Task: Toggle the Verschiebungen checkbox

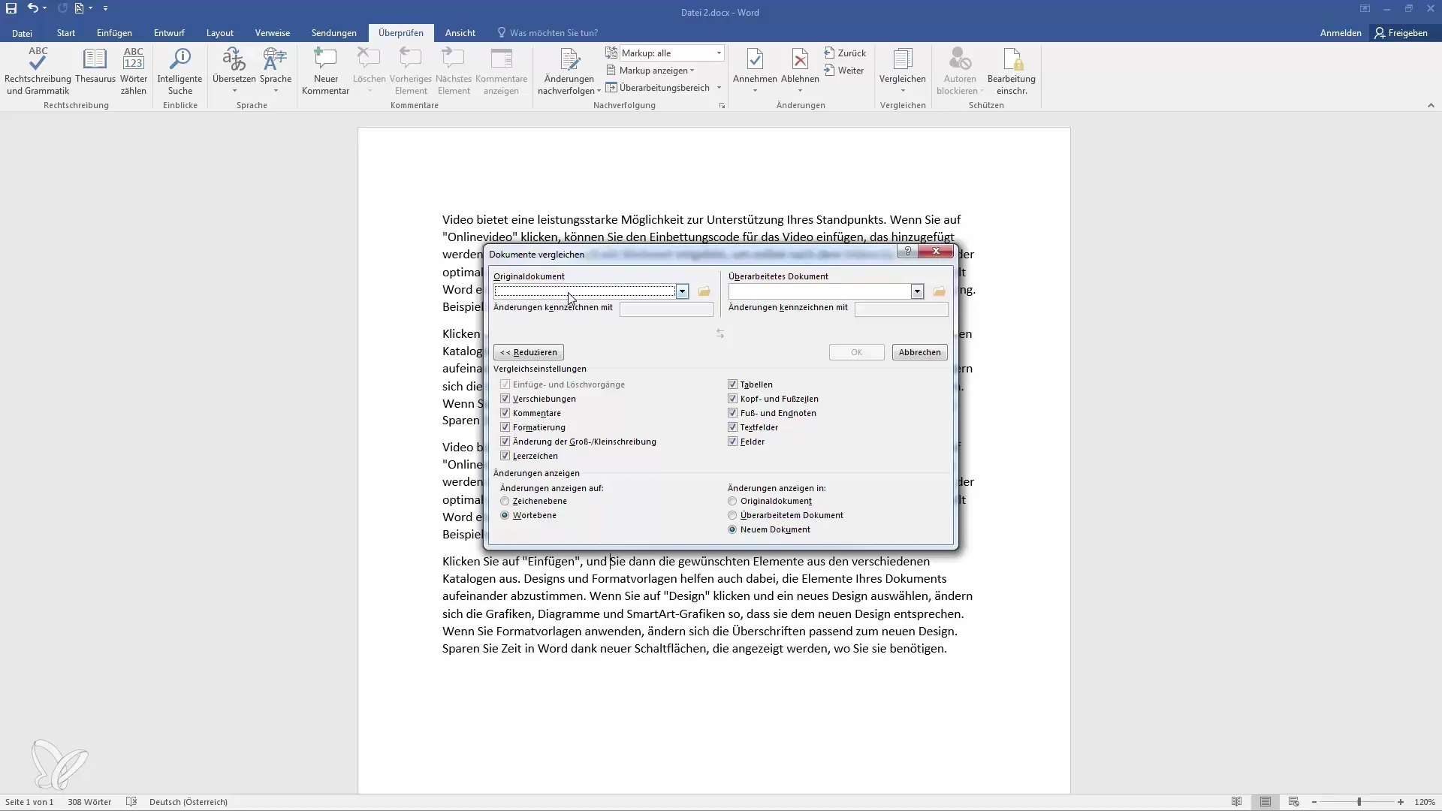Action: pos(506,398)
